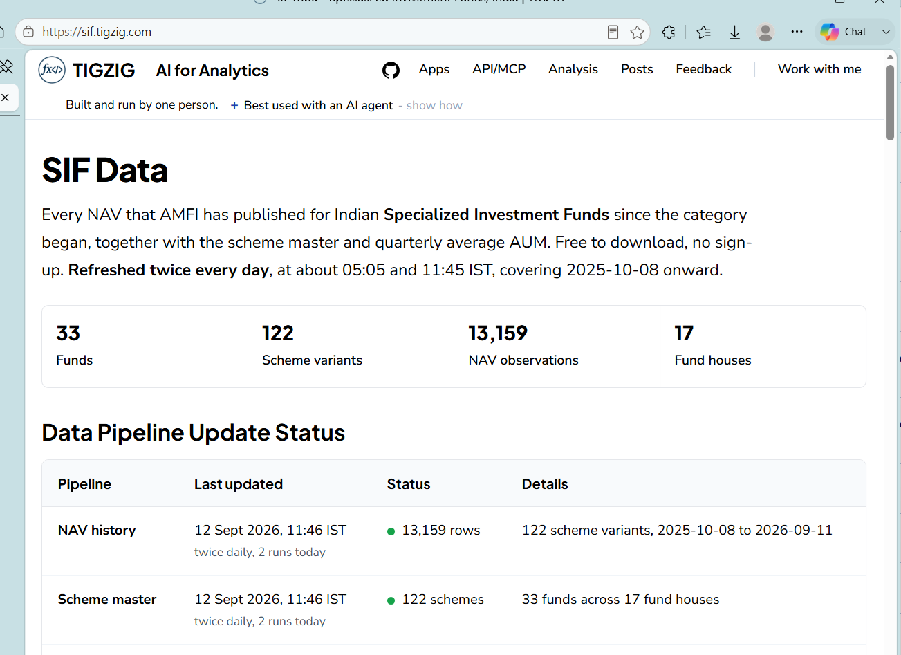Click the 'Data Pipeline Update Status' heading

(194, 432)
